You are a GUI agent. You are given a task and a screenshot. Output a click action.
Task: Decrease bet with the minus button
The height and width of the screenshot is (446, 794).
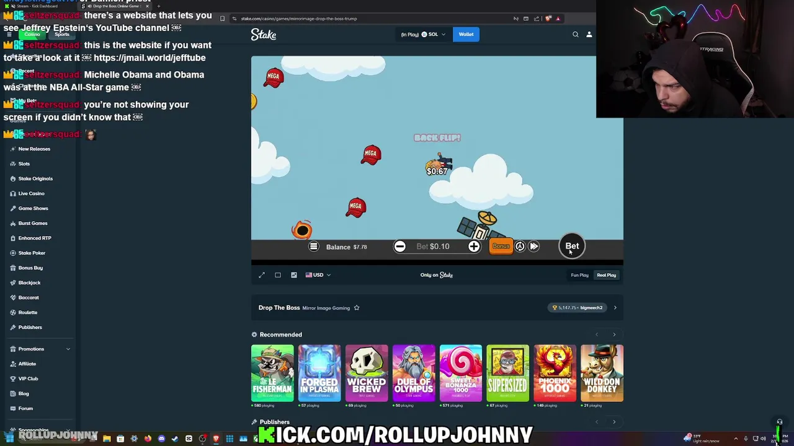coord(400,247)
